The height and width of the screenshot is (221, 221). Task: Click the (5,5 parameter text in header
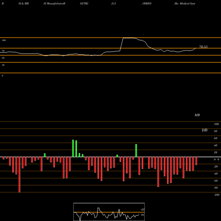tap(114, 4)
